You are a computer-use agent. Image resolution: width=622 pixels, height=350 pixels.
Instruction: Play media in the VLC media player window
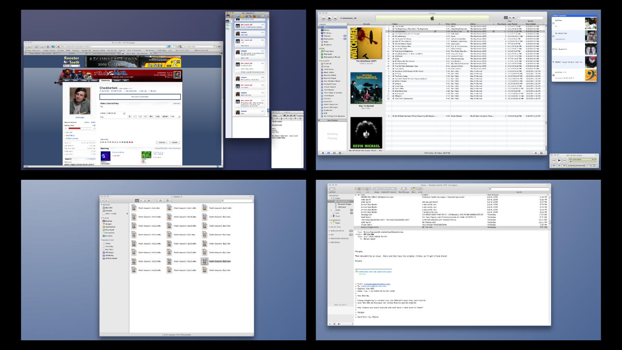559,160
